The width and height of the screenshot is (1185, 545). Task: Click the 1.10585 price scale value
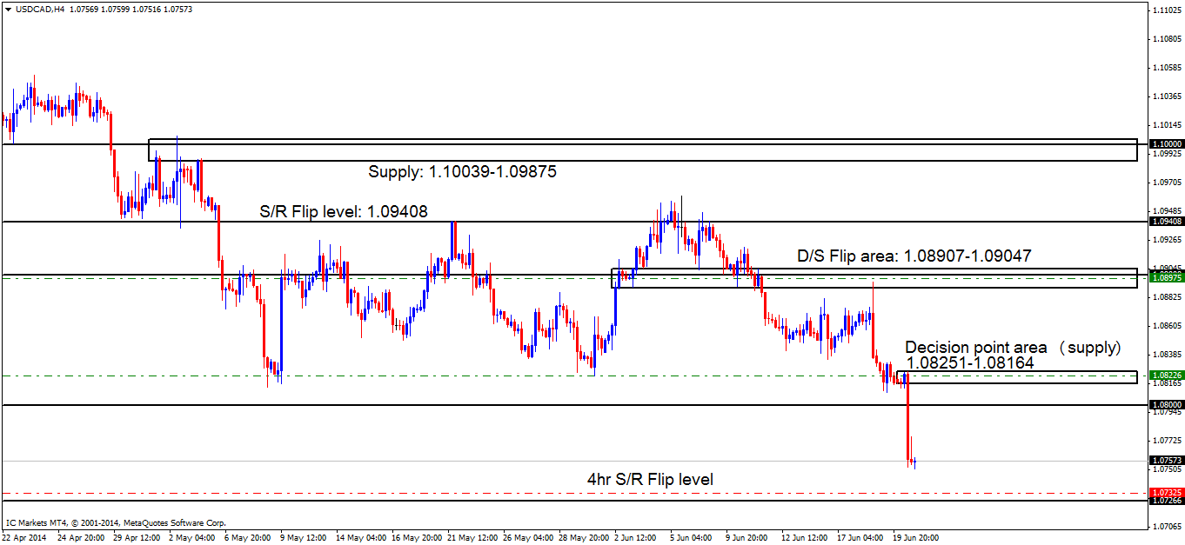click(1165, 68)
